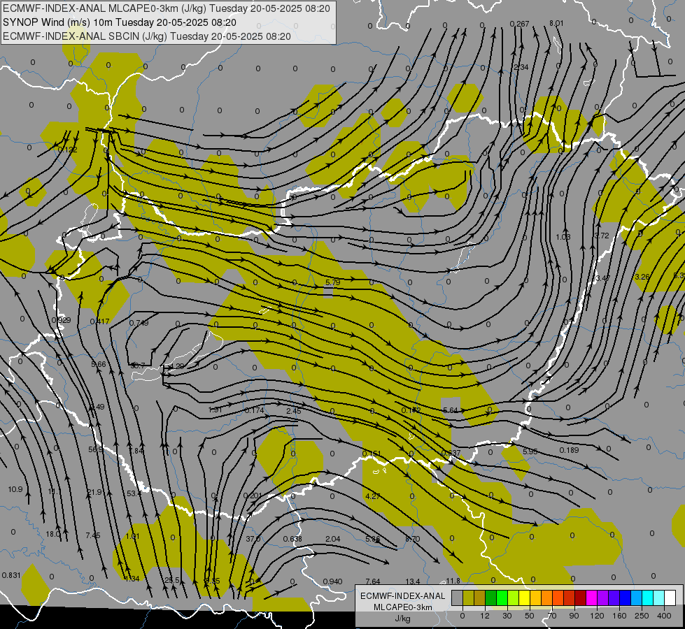The image size is (685, 629).
Task: Click the 0.201 value on the map
Action: coord(253,496)
